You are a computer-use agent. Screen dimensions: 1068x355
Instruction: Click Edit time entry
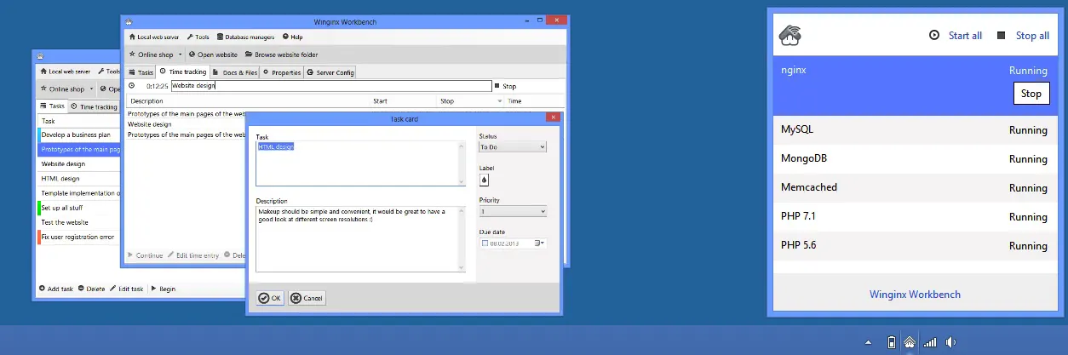[x=192, y=255]
